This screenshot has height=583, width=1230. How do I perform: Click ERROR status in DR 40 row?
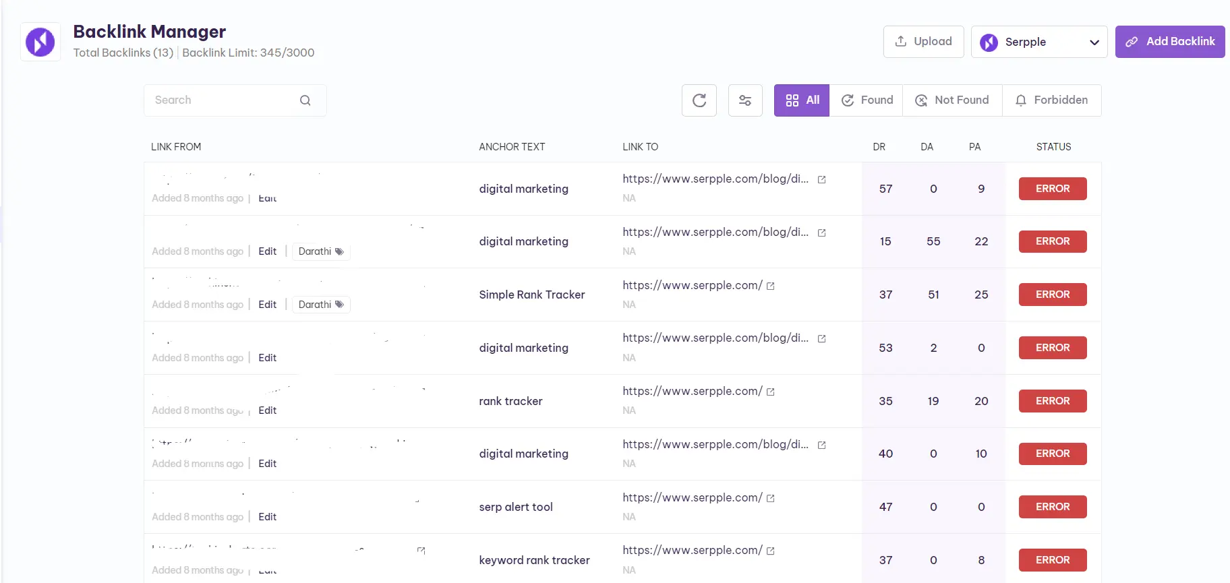click(1053, 454)
